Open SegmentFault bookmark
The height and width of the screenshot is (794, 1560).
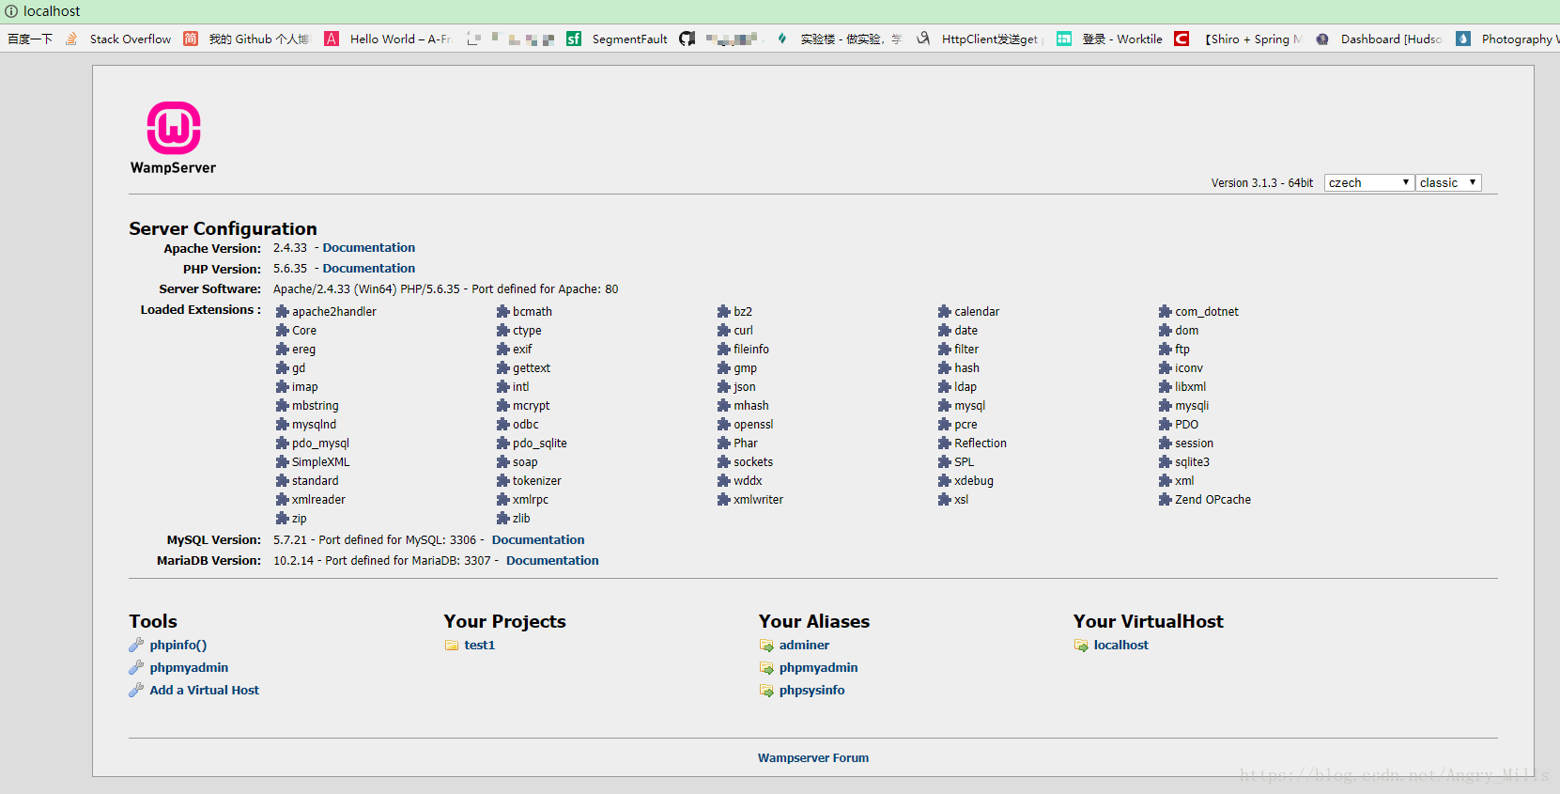[x=617, y=39]
